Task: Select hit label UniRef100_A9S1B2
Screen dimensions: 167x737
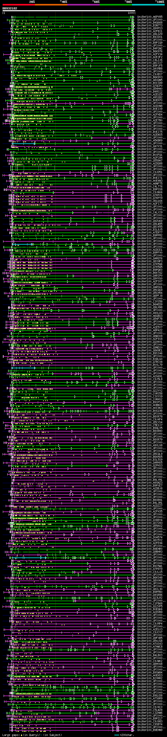Action: [x=150, y=97]
